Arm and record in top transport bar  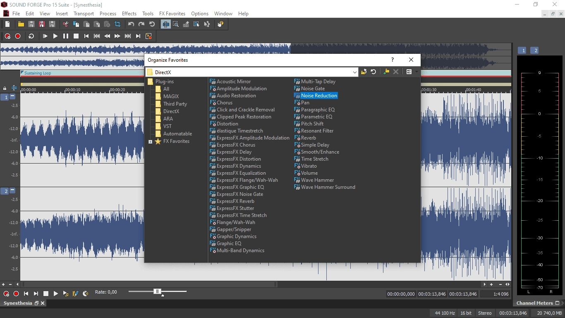7,36
